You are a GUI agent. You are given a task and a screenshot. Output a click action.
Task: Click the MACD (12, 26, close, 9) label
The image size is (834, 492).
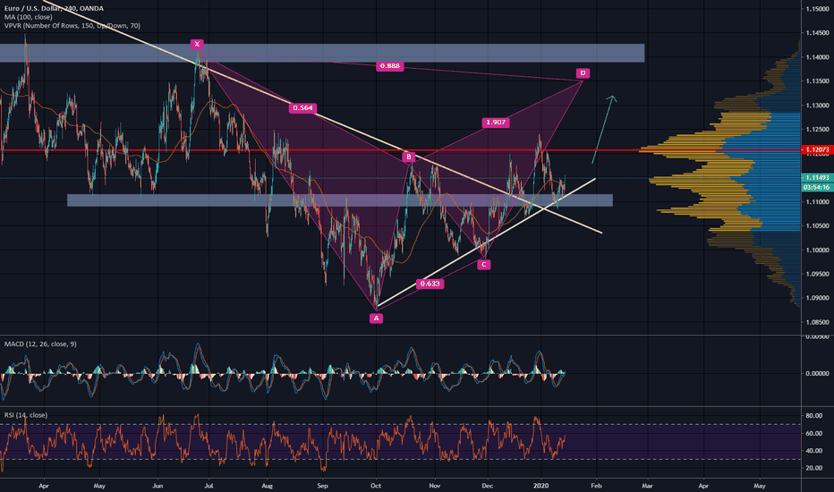(44, 344)
